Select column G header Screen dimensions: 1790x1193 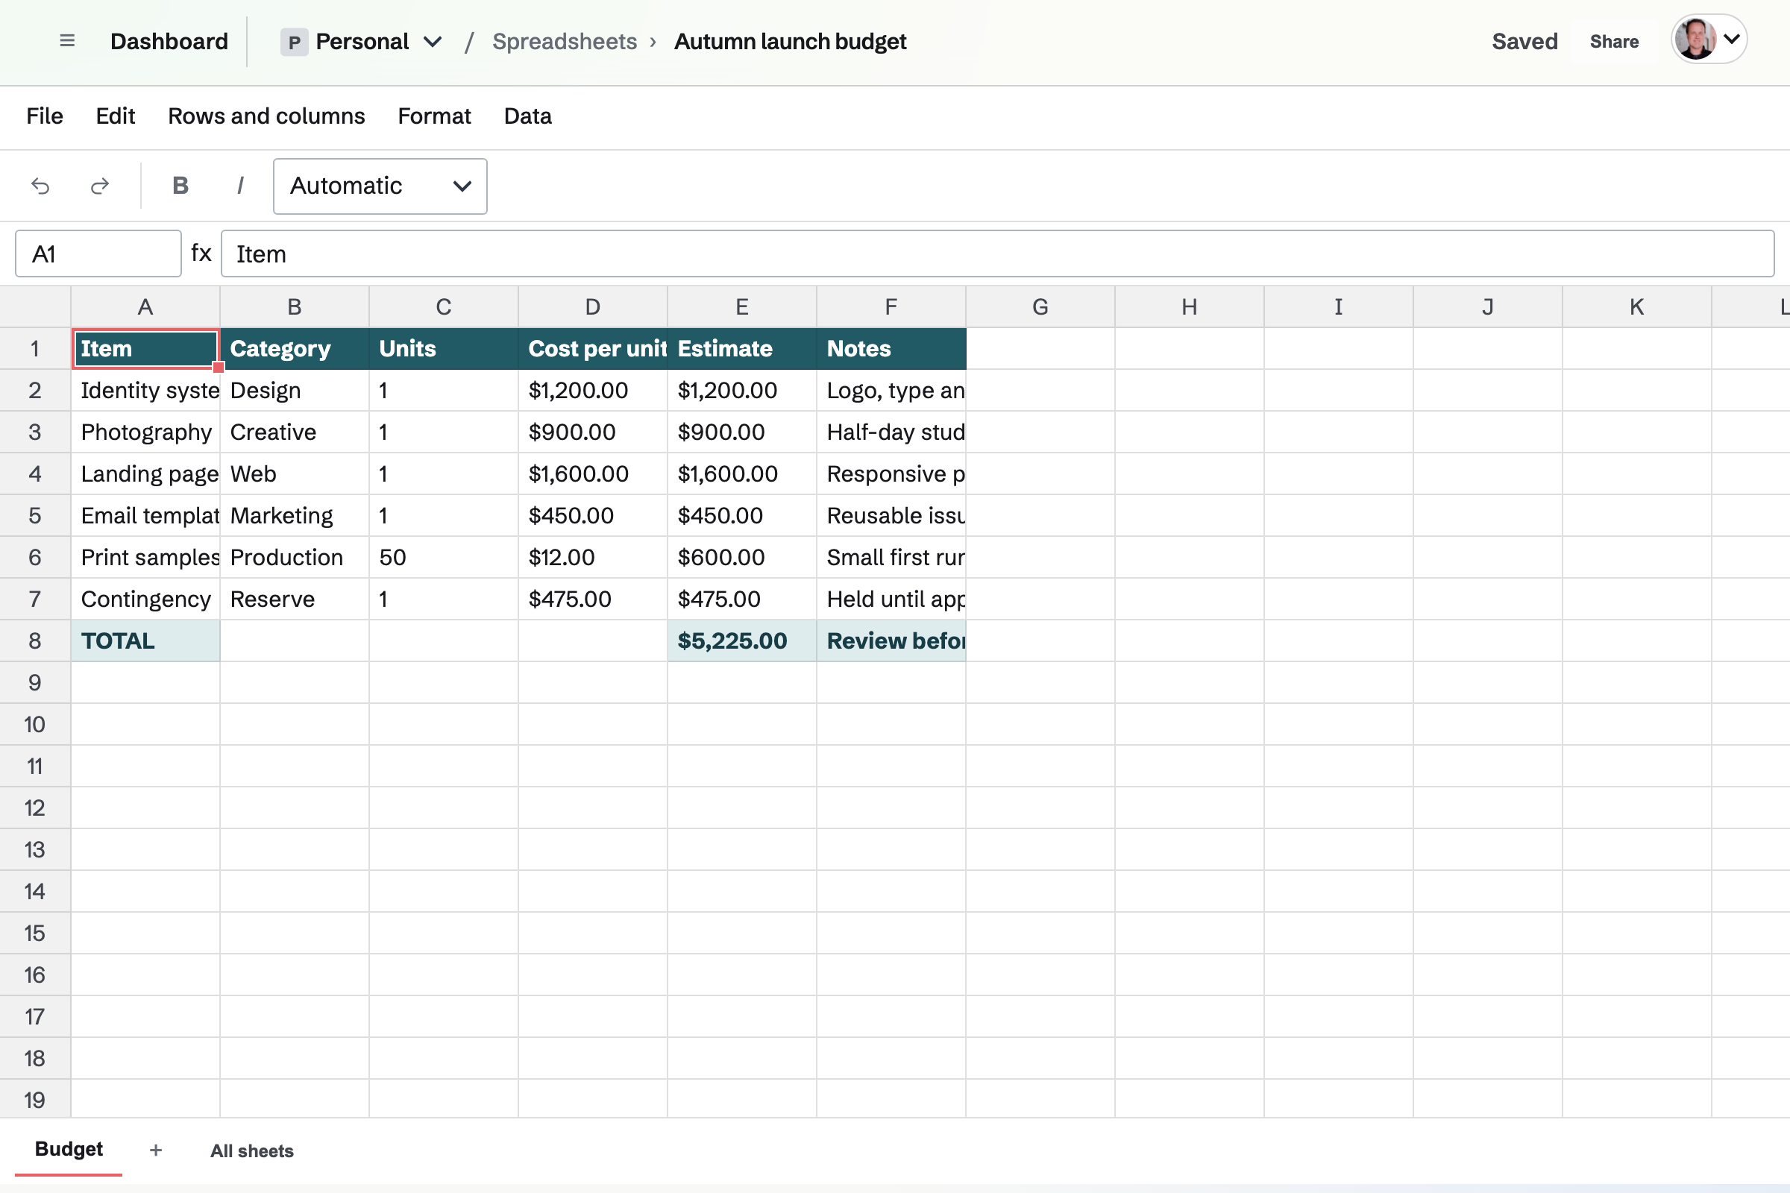tap(1040, 306)
